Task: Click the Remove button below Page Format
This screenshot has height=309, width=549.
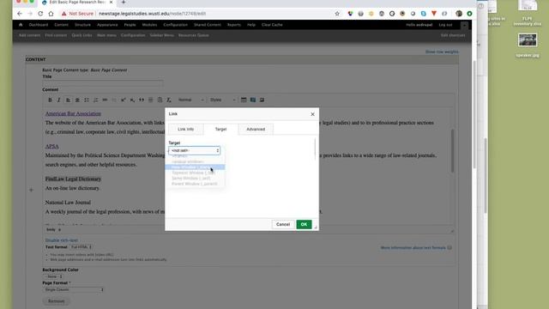Action: [x=56, y=301]
